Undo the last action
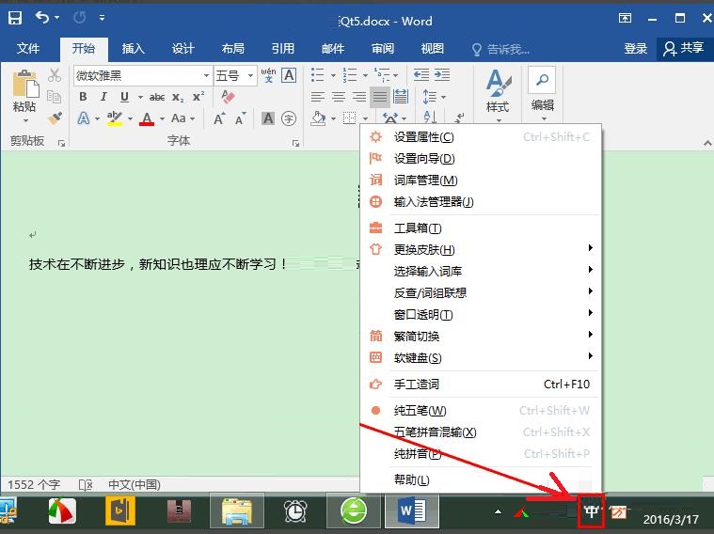This screenshot has width=714, height=534. (42, 18)
